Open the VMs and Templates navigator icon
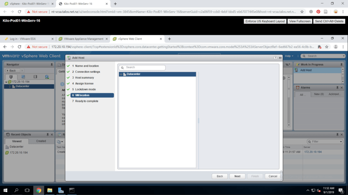The width and height of the screenshot is (348, 195). point(23,77)
